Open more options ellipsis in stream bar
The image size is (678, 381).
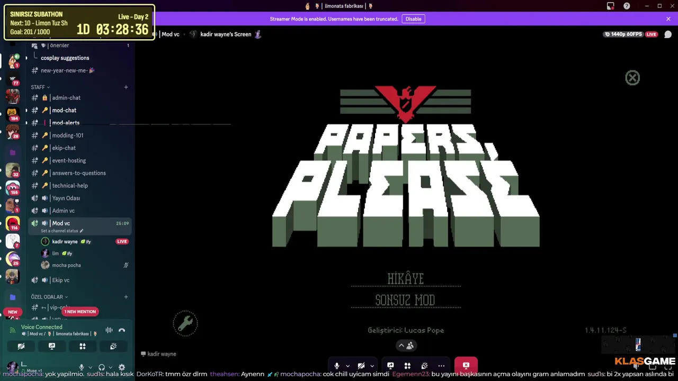441,366
